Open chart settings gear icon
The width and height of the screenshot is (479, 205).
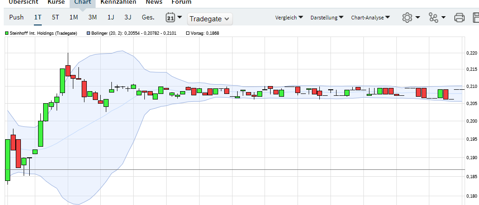tap(407, 18)
